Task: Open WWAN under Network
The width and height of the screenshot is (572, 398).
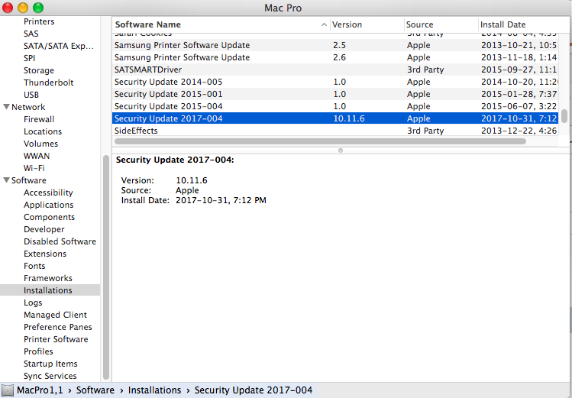Action: tap(37, 156)
